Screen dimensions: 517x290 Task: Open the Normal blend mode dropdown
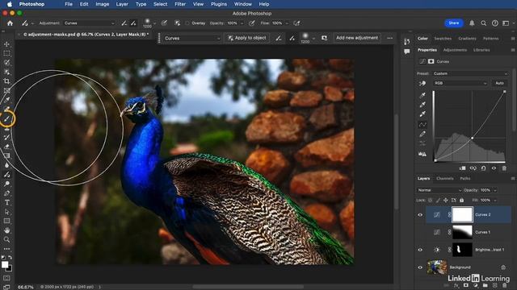tap(439, 190)
